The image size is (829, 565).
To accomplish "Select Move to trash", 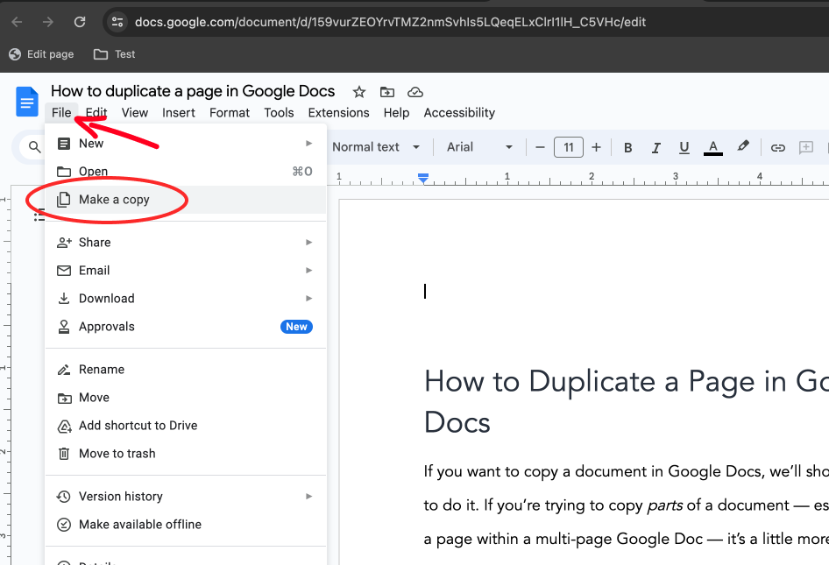I will tap(186, 453).
